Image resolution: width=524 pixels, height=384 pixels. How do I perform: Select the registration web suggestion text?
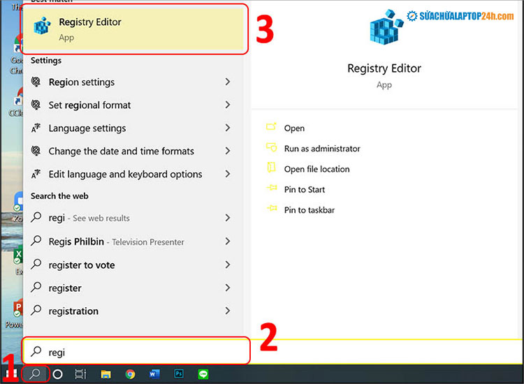click(x=73, y=311)
